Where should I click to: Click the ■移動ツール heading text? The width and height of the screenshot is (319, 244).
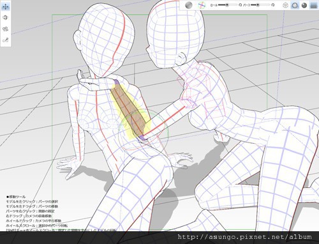point(16,197)
